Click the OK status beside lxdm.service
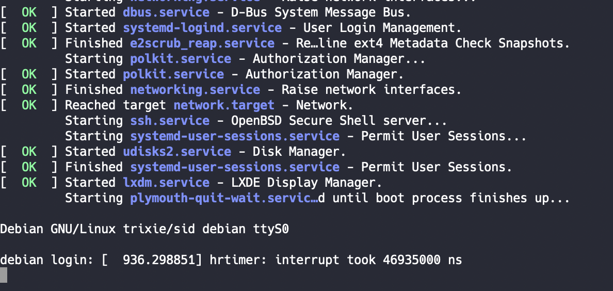This screenshot has height=291, width=613. (x=29, y=183)
